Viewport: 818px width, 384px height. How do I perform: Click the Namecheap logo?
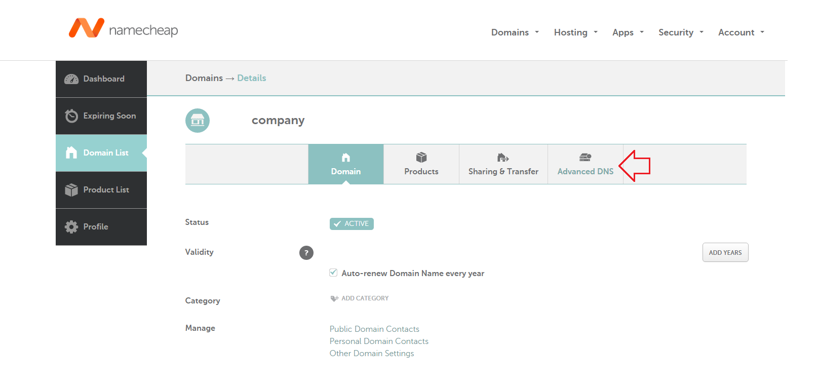123,28
